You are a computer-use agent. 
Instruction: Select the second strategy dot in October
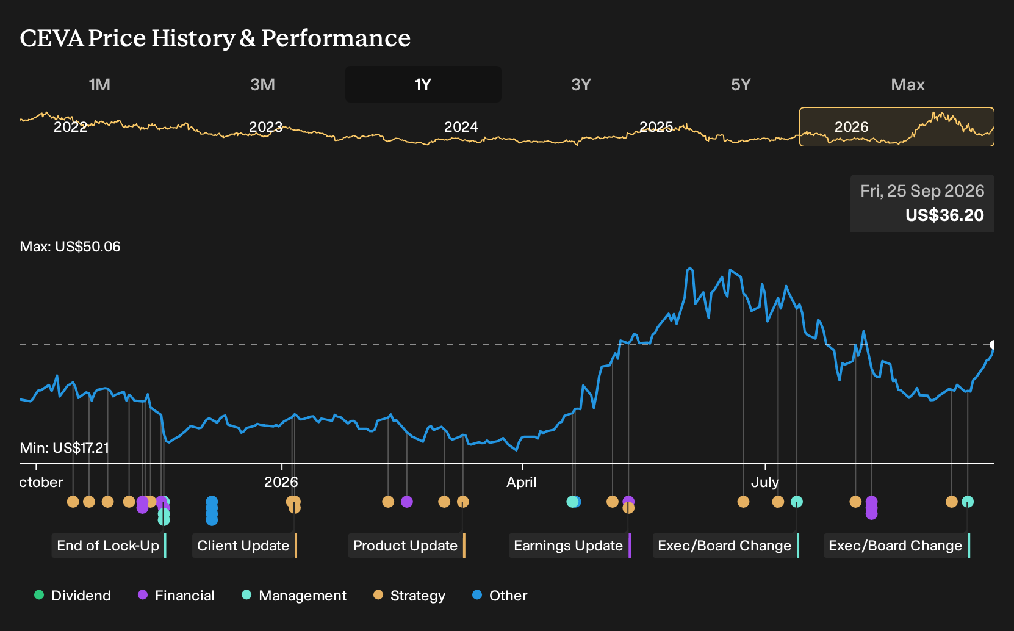[x=89, y=502]
